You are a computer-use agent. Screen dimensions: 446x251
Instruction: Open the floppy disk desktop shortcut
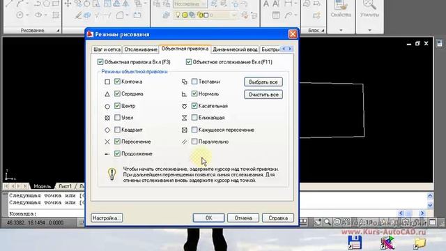point(355,243)
